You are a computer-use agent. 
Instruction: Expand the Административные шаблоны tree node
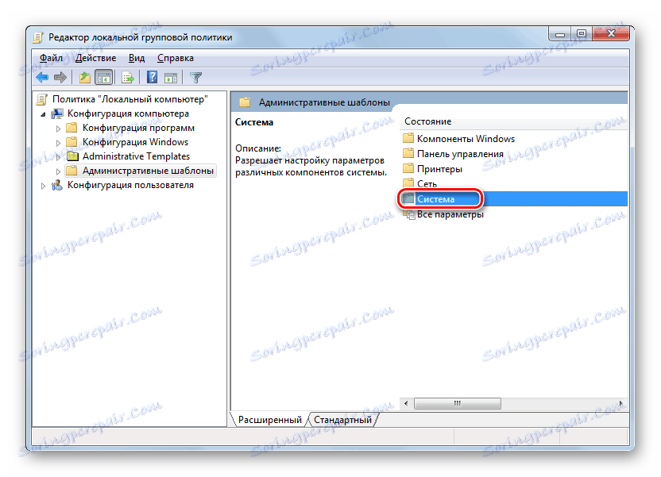pos(58,171)
